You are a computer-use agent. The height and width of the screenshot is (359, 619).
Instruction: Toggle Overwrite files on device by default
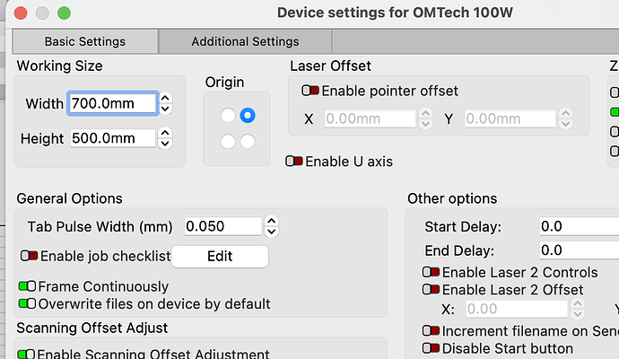tap(27, 303)
